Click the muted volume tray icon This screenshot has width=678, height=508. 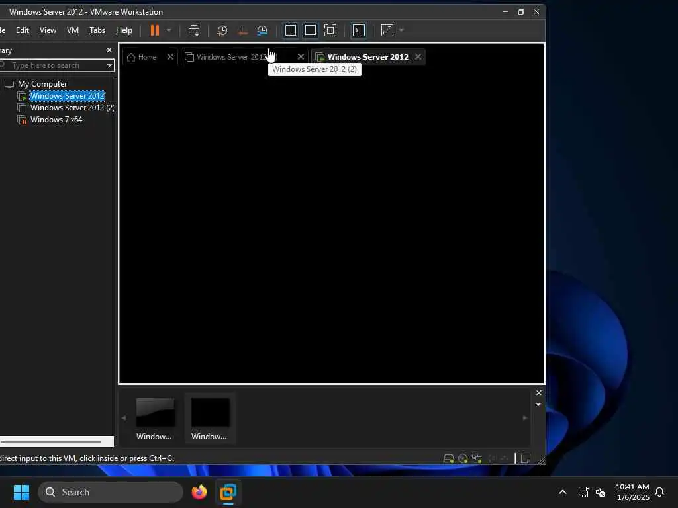tap(601, 492)
